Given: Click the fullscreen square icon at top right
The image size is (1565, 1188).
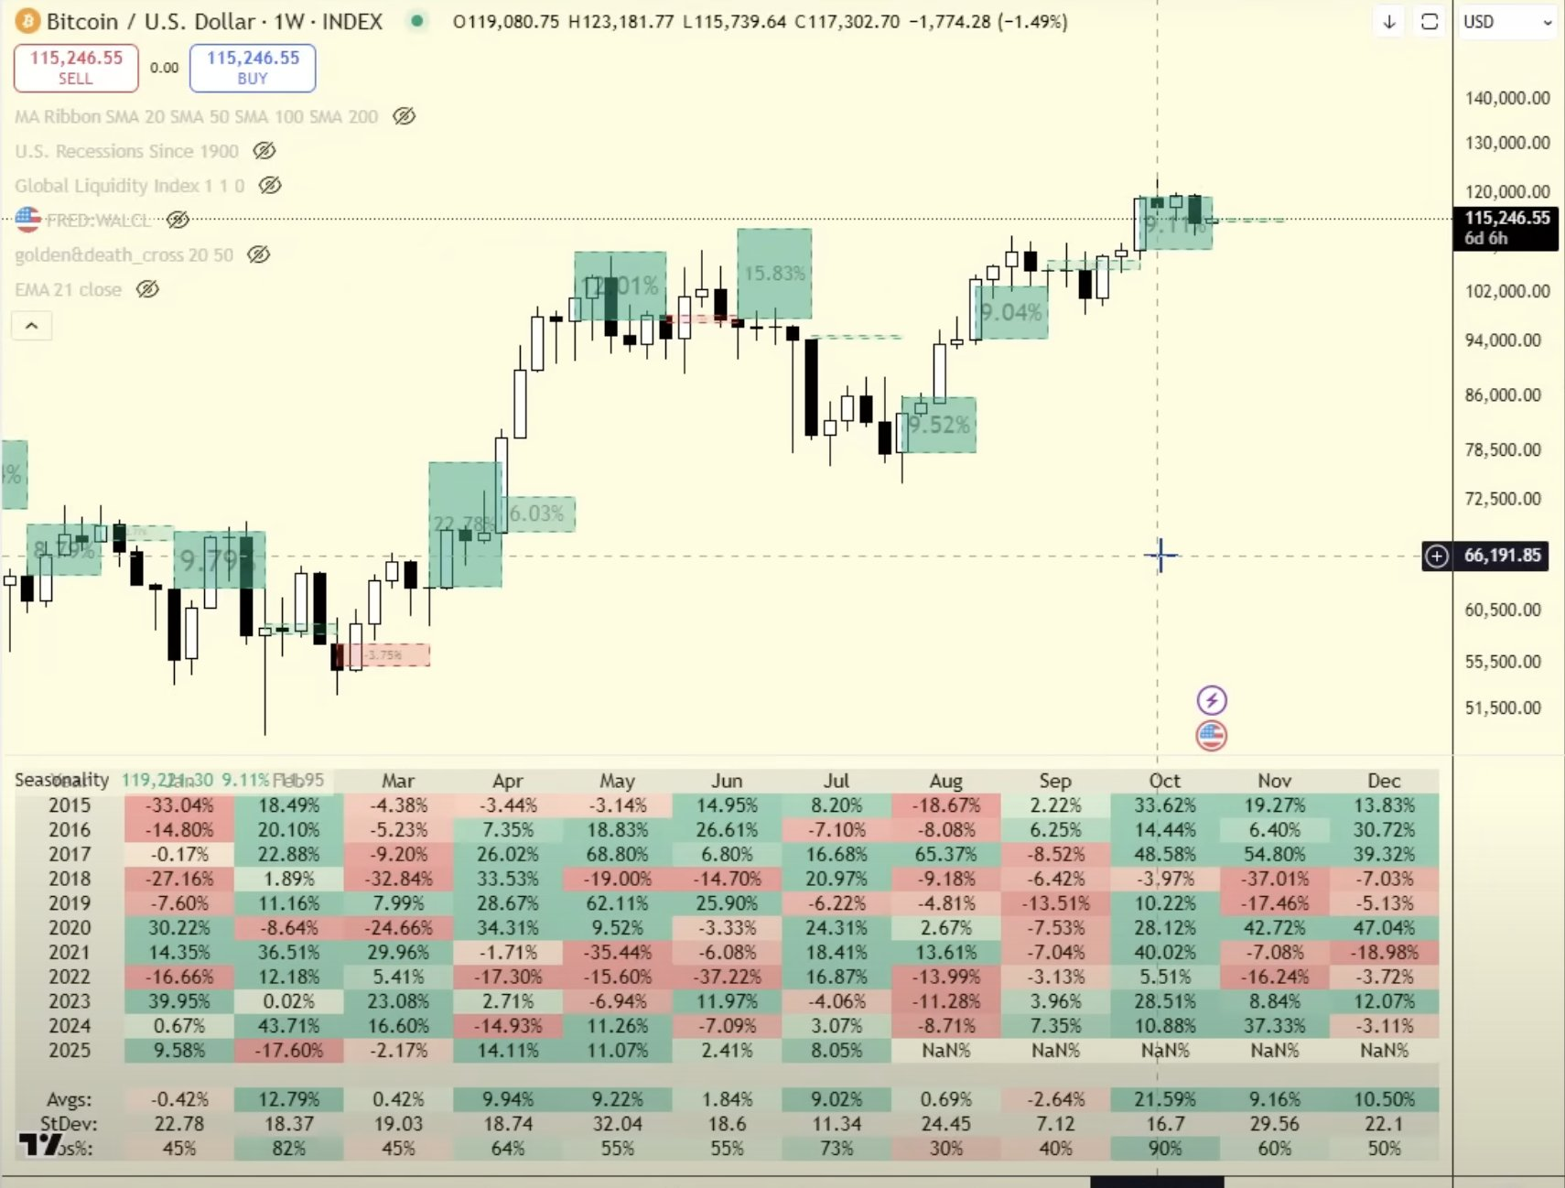Looking at the screenshot, I should pos(1430,22).
